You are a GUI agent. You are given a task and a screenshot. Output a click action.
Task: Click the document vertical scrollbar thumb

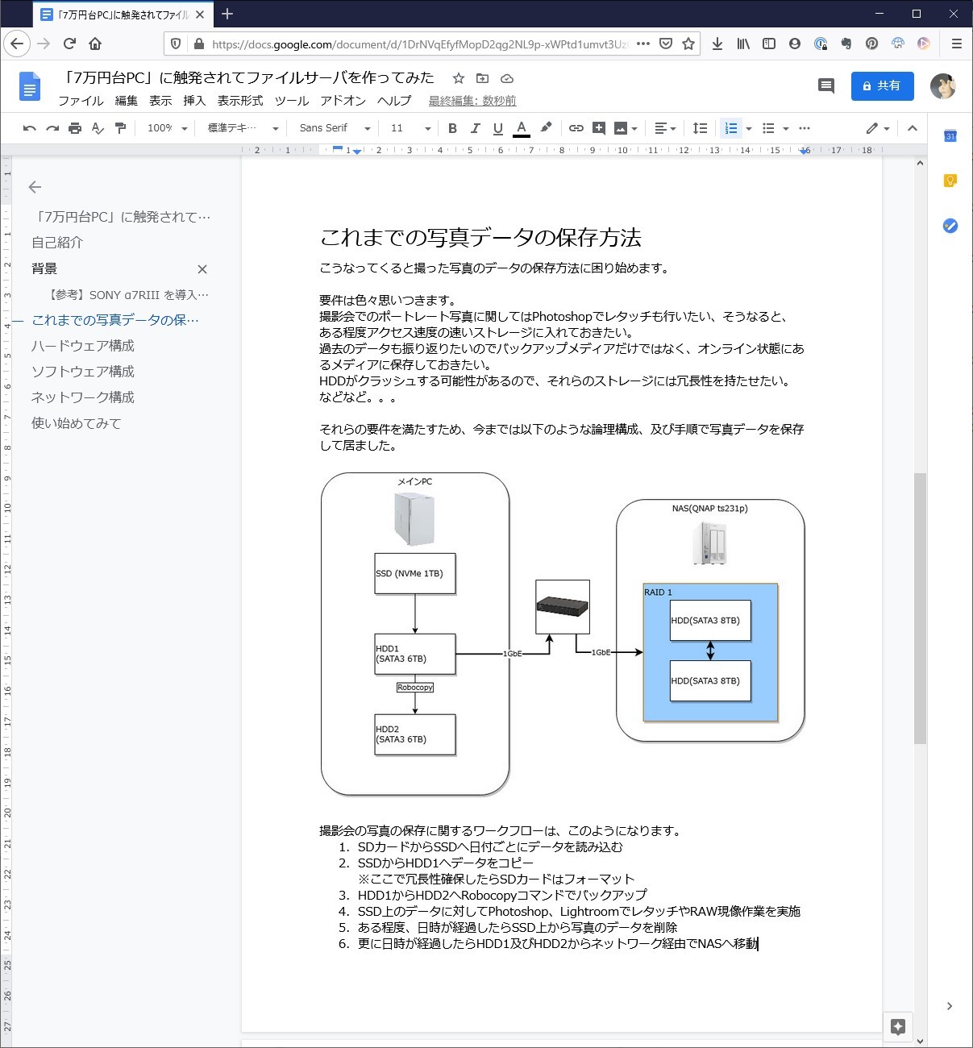click(920, 609)
